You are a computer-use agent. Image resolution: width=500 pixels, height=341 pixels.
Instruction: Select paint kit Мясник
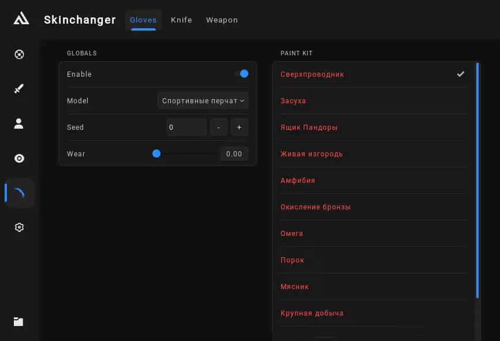(373, 287)
